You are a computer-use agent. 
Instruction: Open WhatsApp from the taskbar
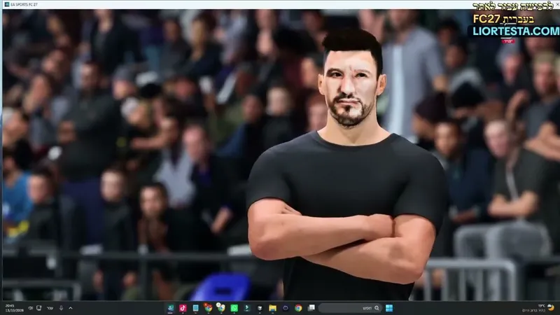[x=234, y=308]
